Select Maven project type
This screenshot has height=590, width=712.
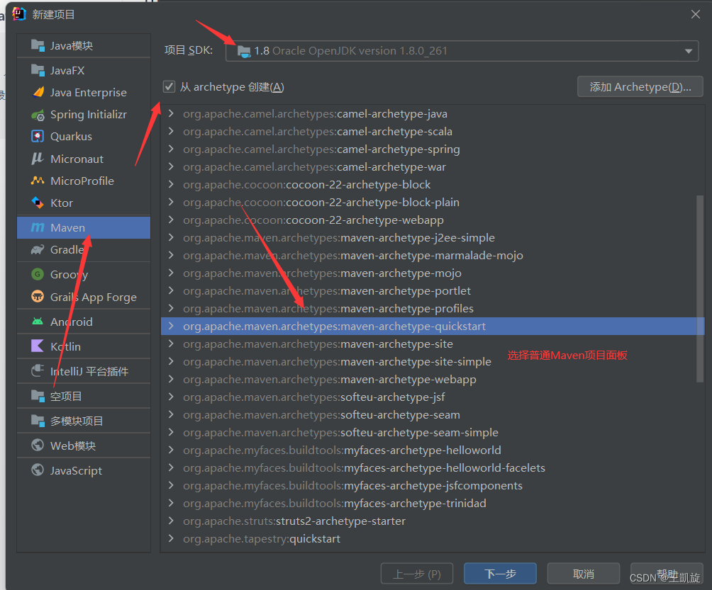coord(84,227)
